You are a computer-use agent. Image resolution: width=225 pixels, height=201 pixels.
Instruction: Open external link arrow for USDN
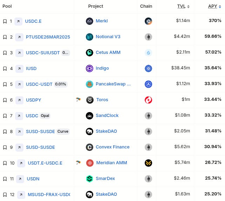click(20, 179)
